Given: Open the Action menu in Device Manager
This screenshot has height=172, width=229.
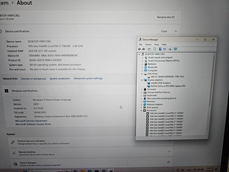Looking at the screenshot, I should point(148,44).
